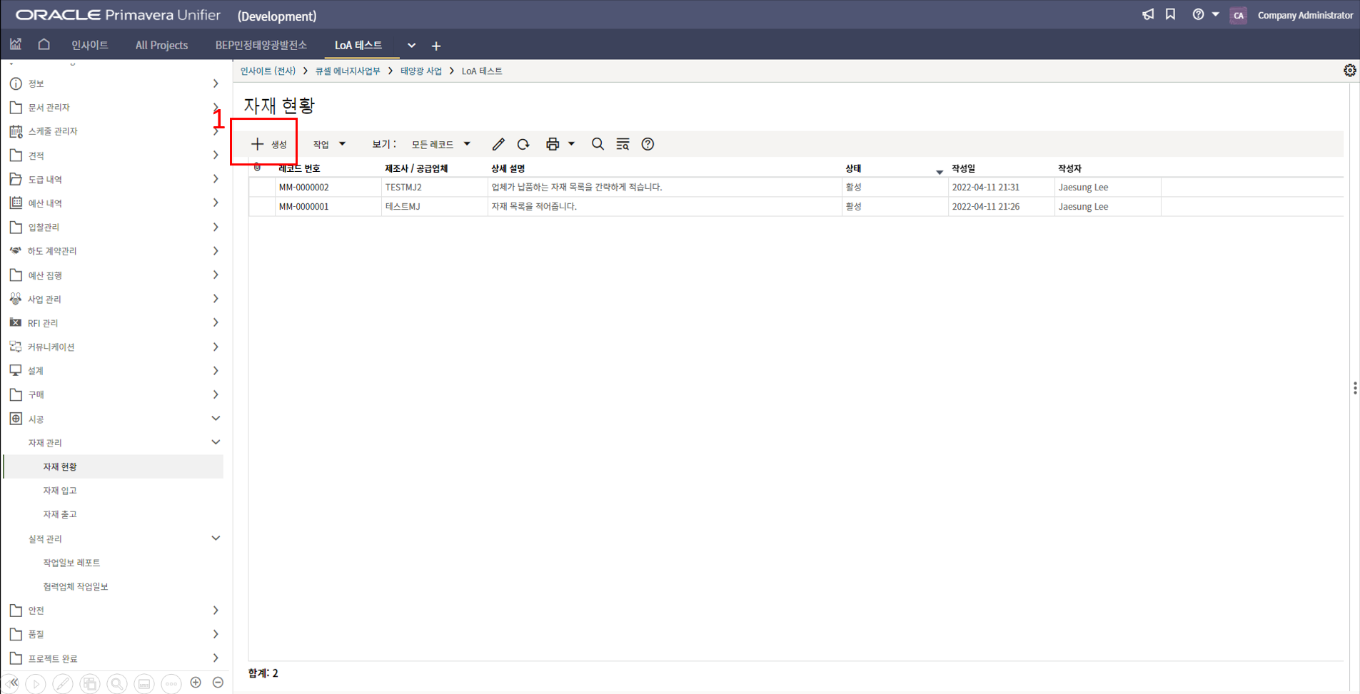Screen dimensions: 1360x694
Task: Open the bookmark icon in header
Action: [x=1170, y=14]
